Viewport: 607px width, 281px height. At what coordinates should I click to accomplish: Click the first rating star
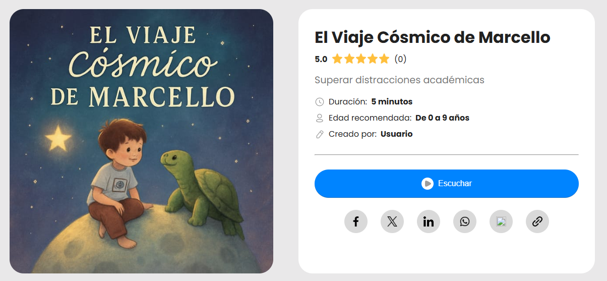[337, 59]
